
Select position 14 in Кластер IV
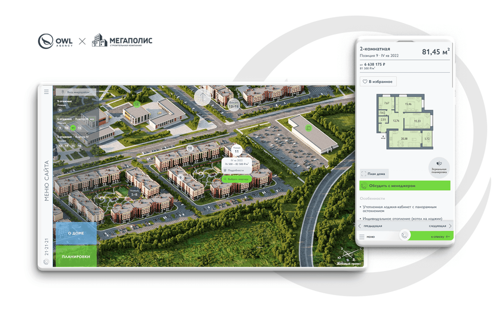tap(67, 146)
